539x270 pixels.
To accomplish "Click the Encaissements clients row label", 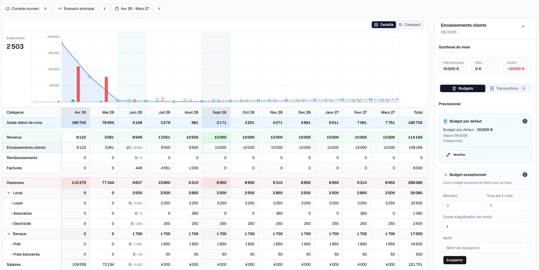I will click(x=26, y=147).
